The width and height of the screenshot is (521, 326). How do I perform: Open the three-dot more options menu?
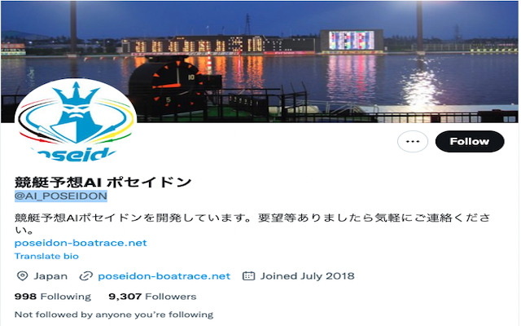[413, 141]
